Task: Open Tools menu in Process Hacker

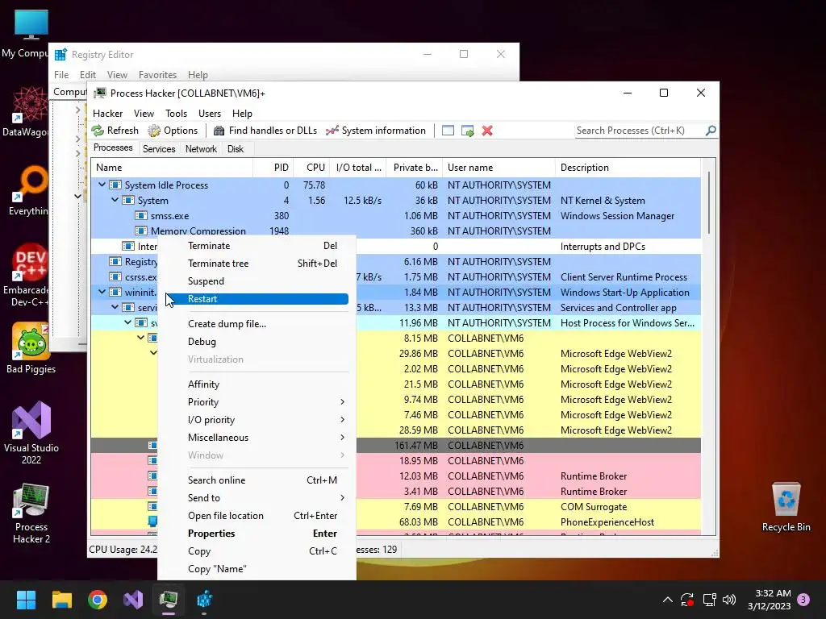Action: (x=176, y=113)
